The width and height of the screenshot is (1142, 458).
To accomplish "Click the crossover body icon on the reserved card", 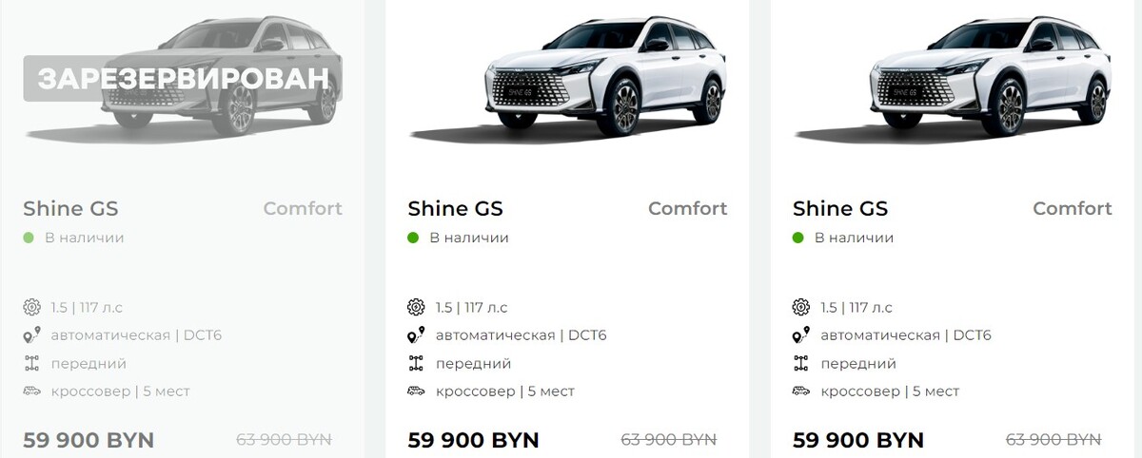I will point(31,391).
